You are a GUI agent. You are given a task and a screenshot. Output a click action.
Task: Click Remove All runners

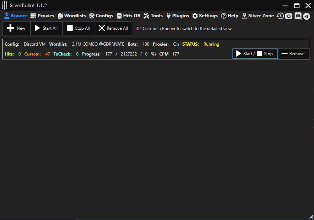114,28
